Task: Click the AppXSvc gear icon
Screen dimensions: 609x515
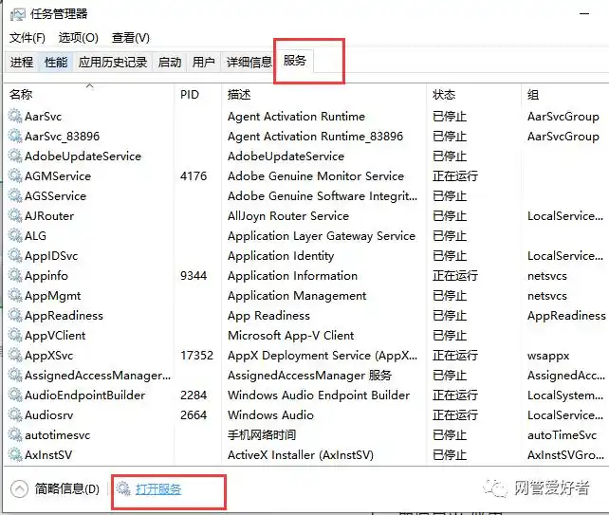Action: 15,355
